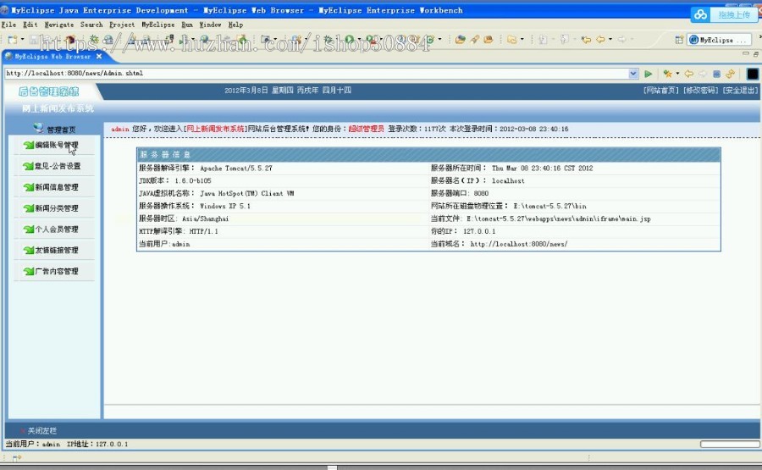Click the 服务器端口 8080 value
This screenshot has width=762, height=470.
tap(481, 193)
